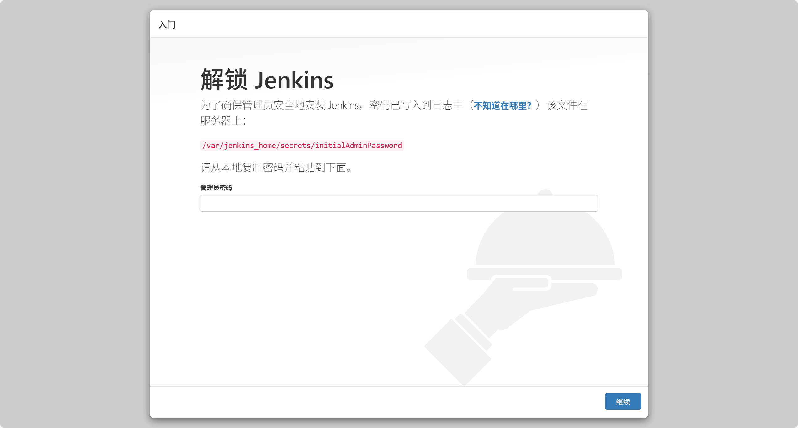Screen dimensions: 798x428
Task: Open the 不知道在哪里? help link
Action: coord(502,105)
